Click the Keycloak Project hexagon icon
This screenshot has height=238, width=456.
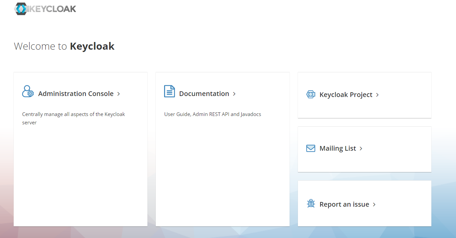[x=311, y=94]
